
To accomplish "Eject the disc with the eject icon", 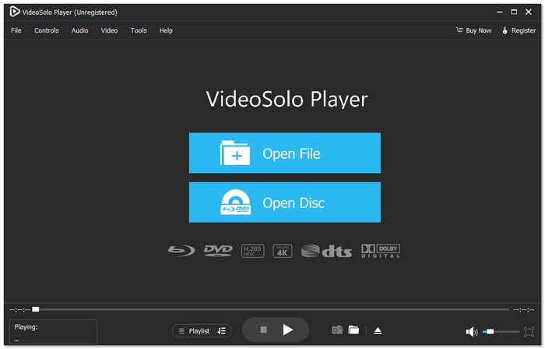I will pyautogui.click(x=378, y=330).
